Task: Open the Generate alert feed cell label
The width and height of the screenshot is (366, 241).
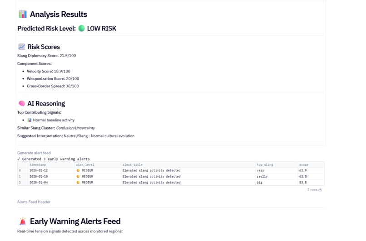Action: tap(34, 153)
